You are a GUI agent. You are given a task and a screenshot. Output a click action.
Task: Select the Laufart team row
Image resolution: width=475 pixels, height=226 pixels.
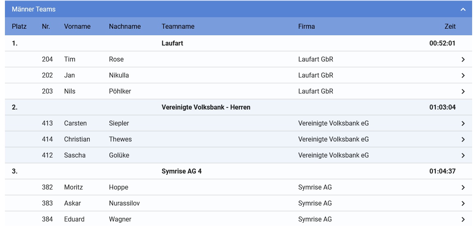(239, 43)
